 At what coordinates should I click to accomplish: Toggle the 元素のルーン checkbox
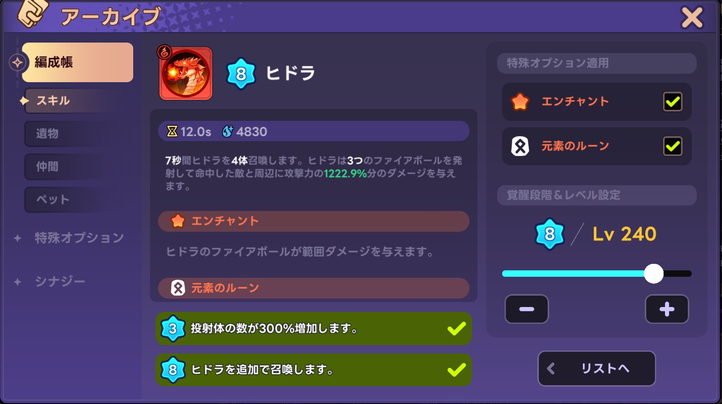(x=672, y=146)
